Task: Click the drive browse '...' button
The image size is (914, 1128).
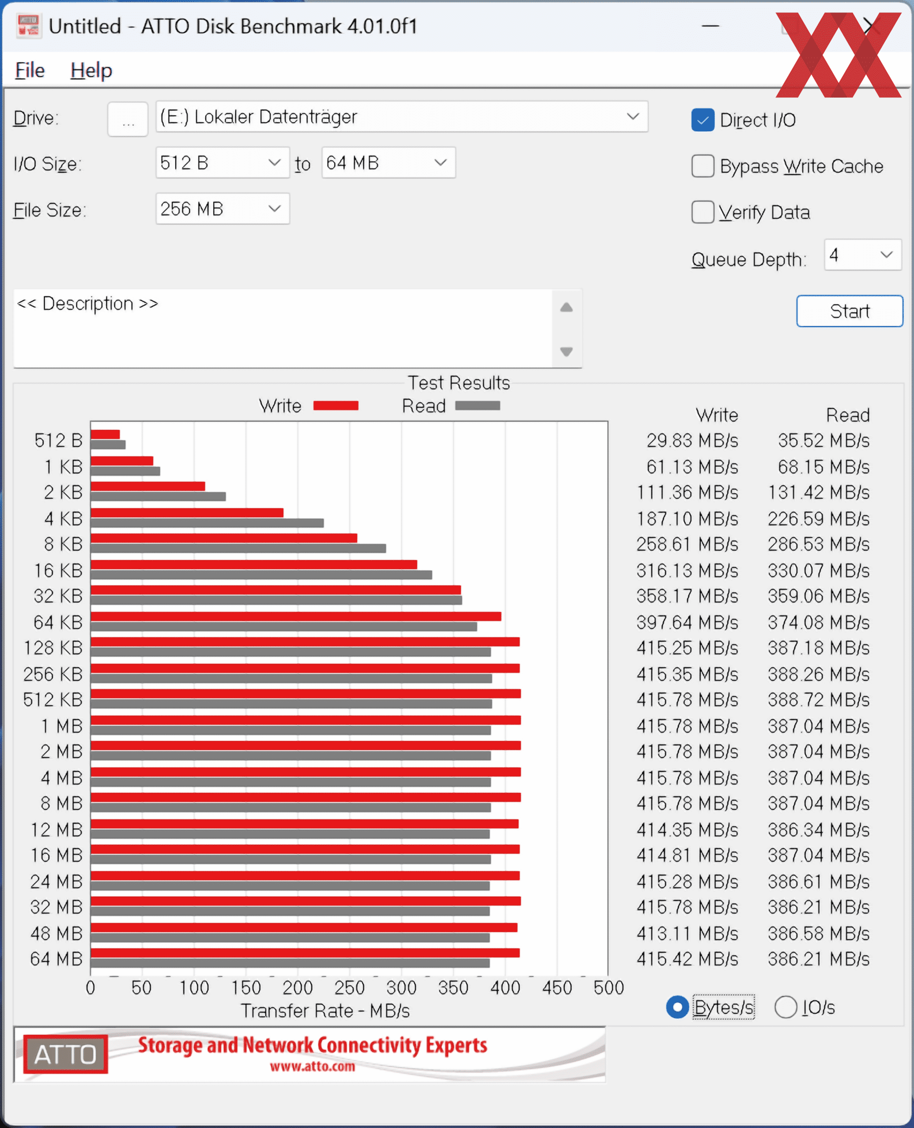Action: pos(128,119)
